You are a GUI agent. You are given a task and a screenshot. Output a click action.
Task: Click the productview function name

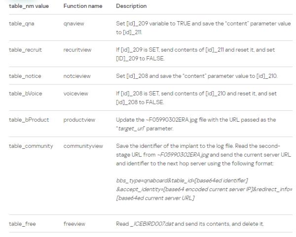(x=79, y=120)
